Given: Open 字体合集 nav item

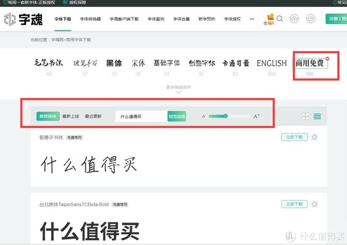Looking at the screenshot, I should coord(182,19).
